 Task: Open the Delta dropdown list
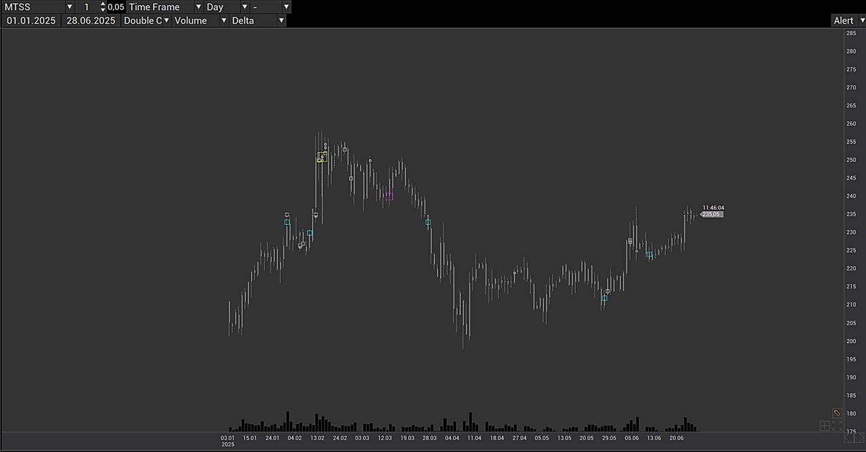(281, 20)
